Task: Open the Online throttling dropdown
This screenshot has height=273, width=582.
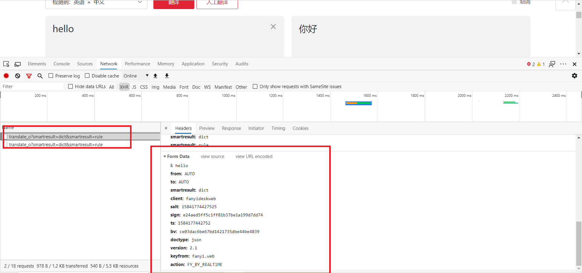Action: point(136,76)
